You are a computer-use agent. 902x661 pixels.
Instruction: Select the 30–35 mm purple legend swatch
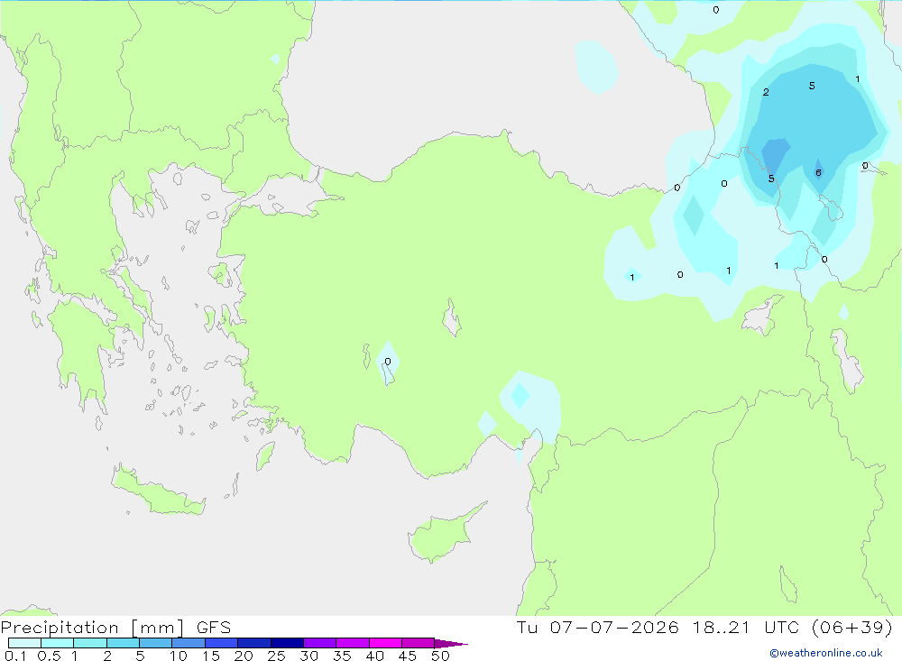click(320, 643)
